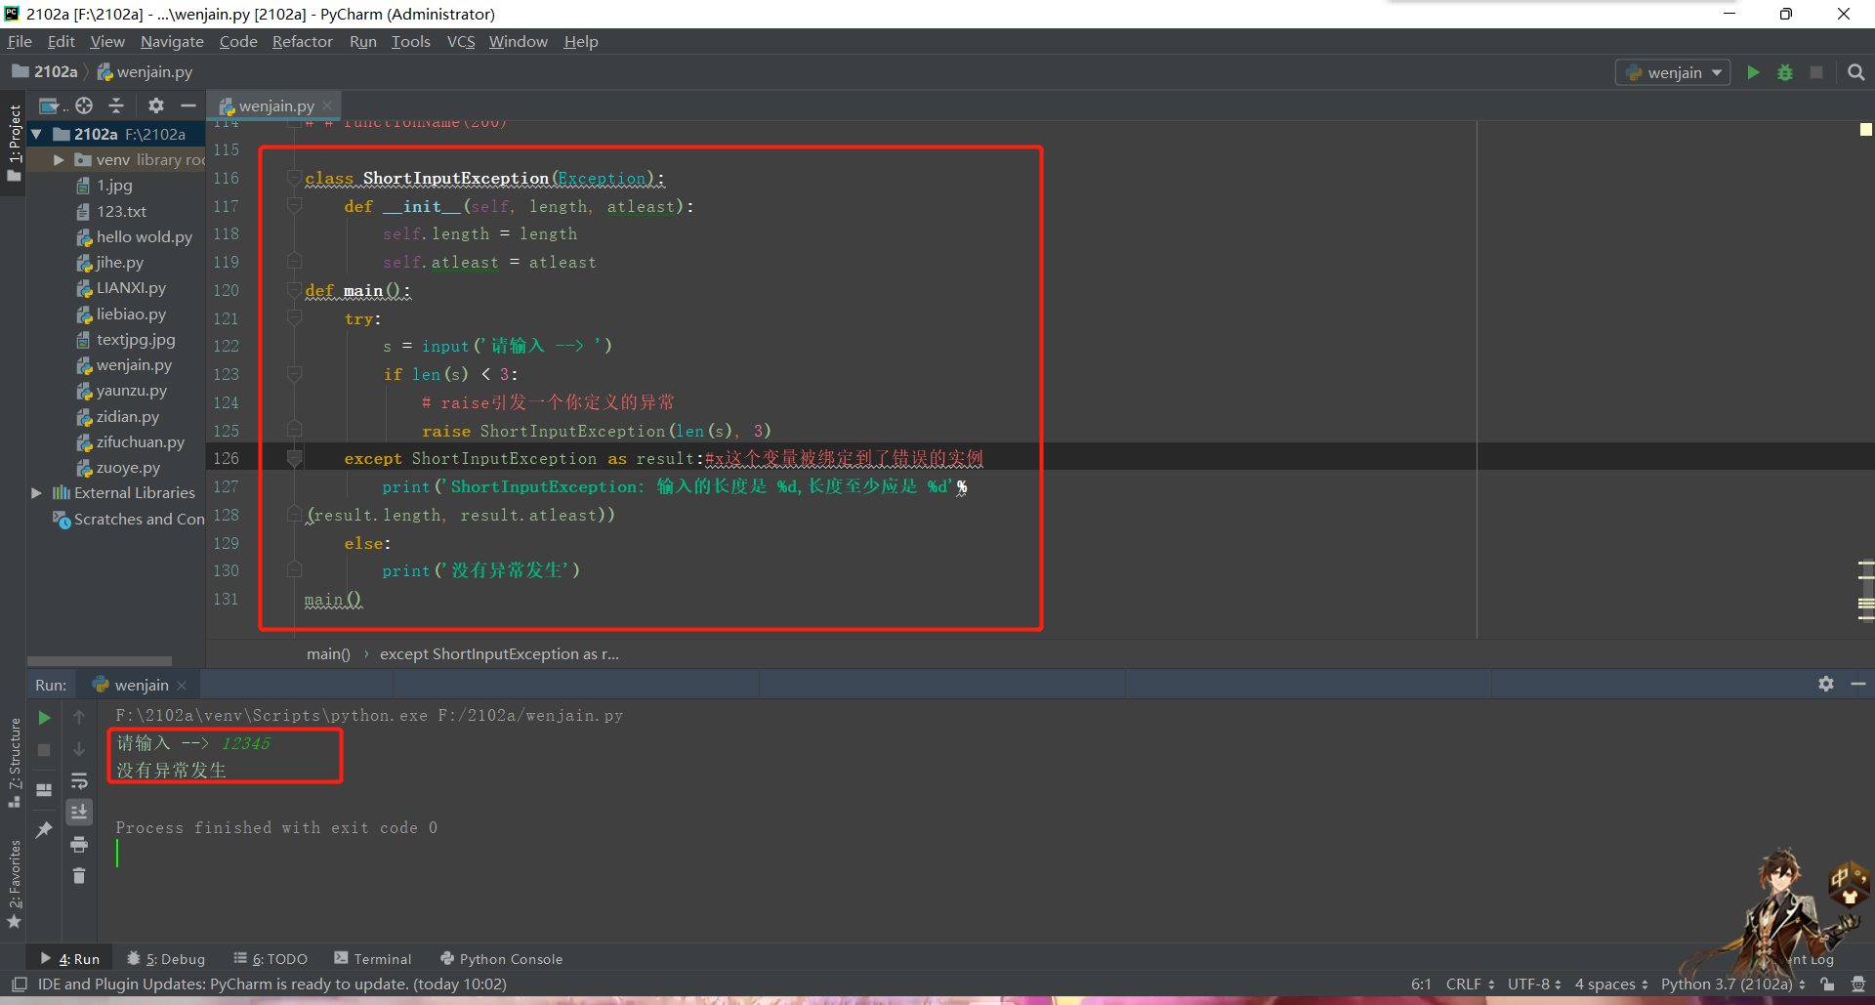The width and height of the screenshot is (1875, 1005).
Task: Open zidian.py from the project tree
Action: (x=127, y=416)
